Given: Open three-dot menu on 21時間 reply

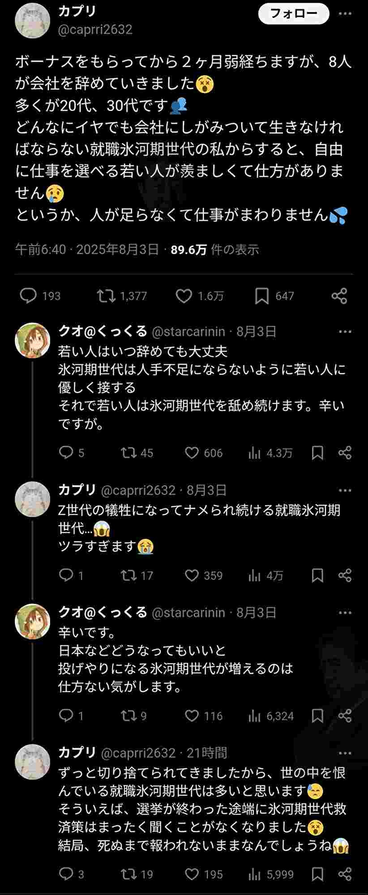Looking at the screenshot, I should point(345,753).
